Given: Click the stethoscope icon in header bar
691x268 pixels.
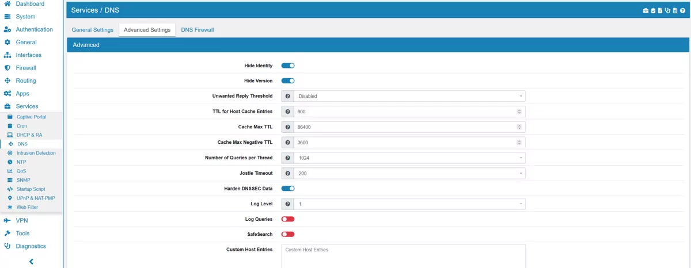Looking at the screenshot, I should coord(667,11).
